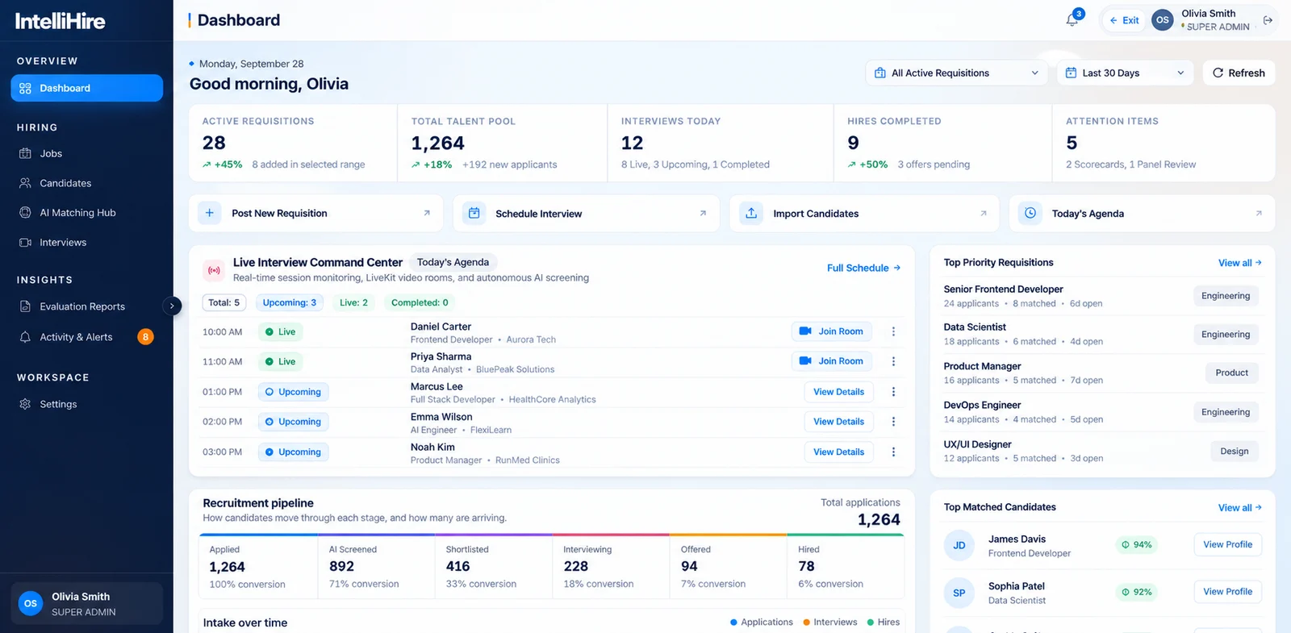Click the Exit button in the top bar
This screenshot has width=1291, height=633.
tap(1124, 20)
